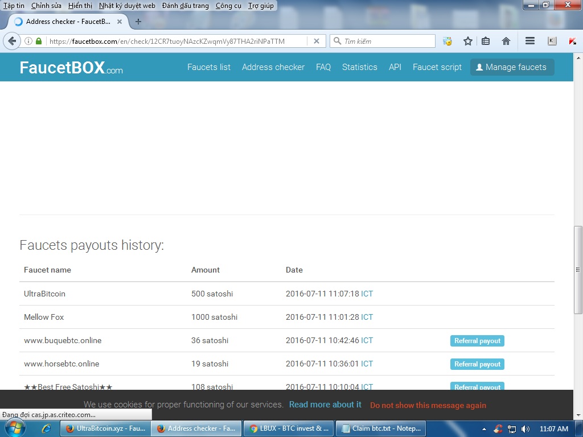Click the search magnifier icon
The image size is (583, 437).
pyautogui.click(x=337, y=41)
